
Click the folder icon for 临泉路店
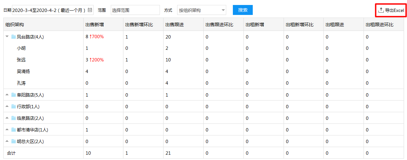click(14, 118)
